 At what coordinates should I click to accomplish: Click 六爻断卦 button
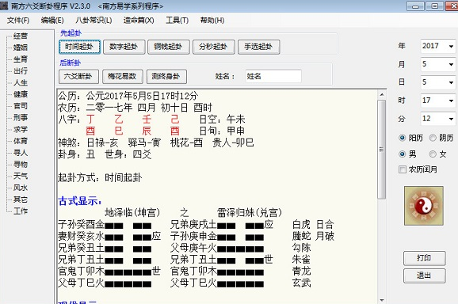78,77
